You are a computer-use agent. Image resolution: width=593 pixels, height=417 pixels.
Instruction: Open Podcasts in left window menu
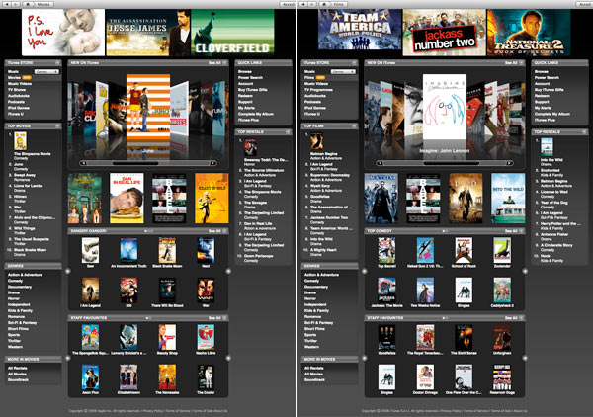16,102
